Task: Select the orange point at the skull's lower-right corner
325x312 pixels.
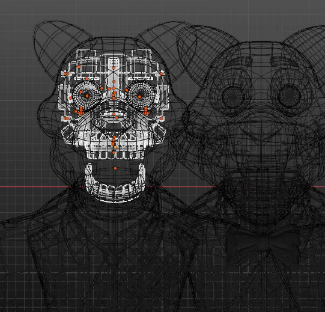Action: 162,118
